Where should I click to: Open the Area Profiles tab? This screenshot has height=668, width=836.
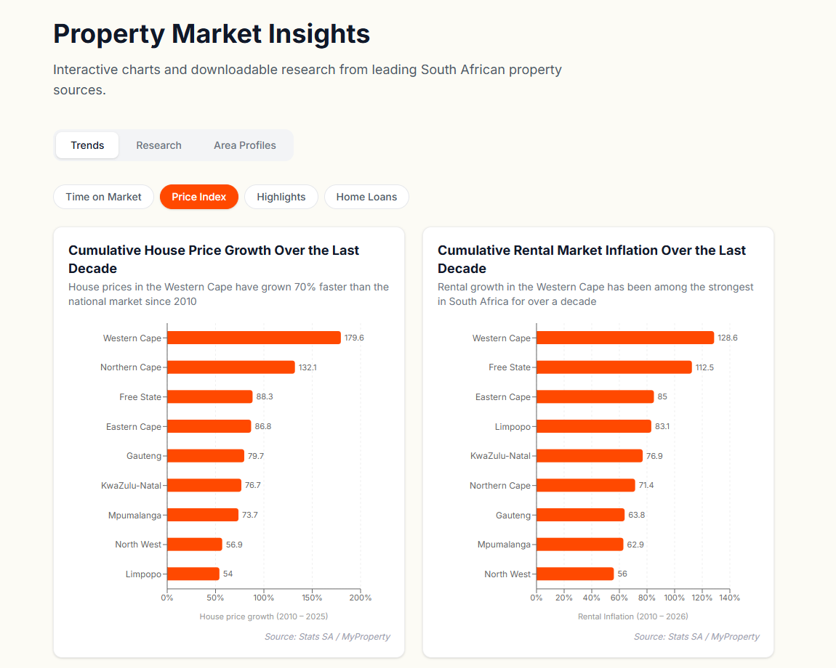click(x=245, y=145)
